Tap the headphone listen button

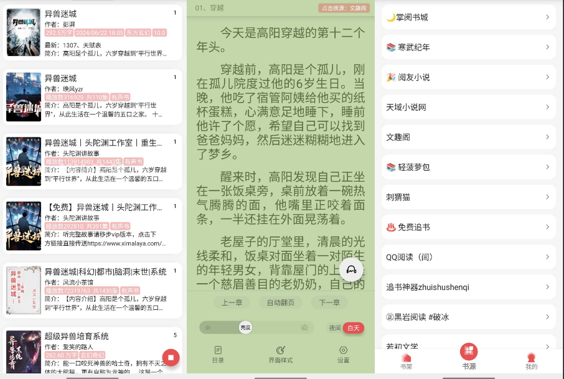coord(351,269)
